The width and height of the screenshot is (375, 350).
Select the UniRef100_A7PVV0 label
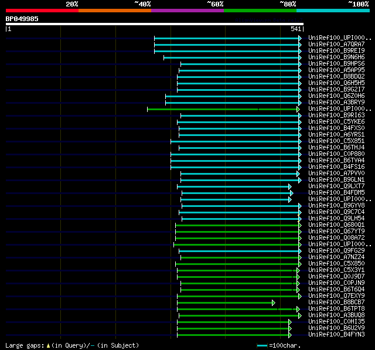pos(336,174)
